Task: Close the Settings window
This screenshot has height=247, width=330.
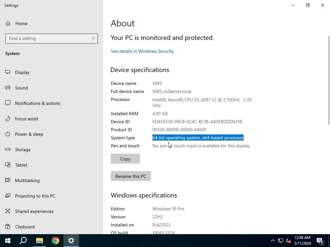Action: (322, 5)
